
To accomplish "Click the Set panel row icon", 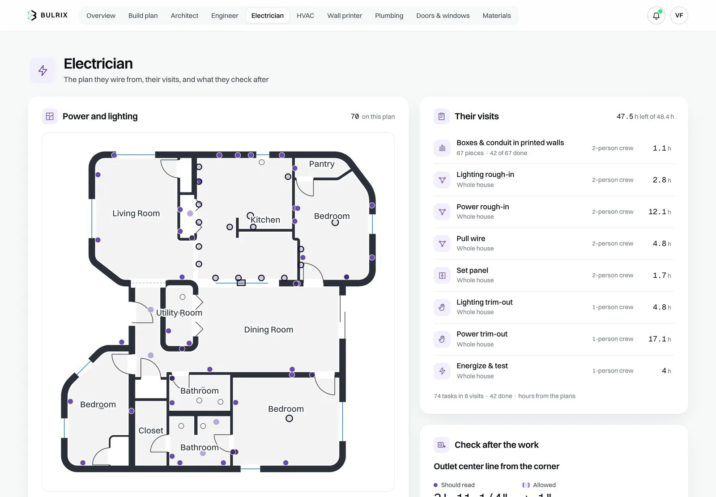I will [x=442, y=275].
